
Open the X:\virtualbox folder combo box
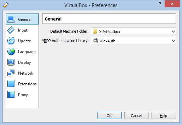click(x=133, y=31)
